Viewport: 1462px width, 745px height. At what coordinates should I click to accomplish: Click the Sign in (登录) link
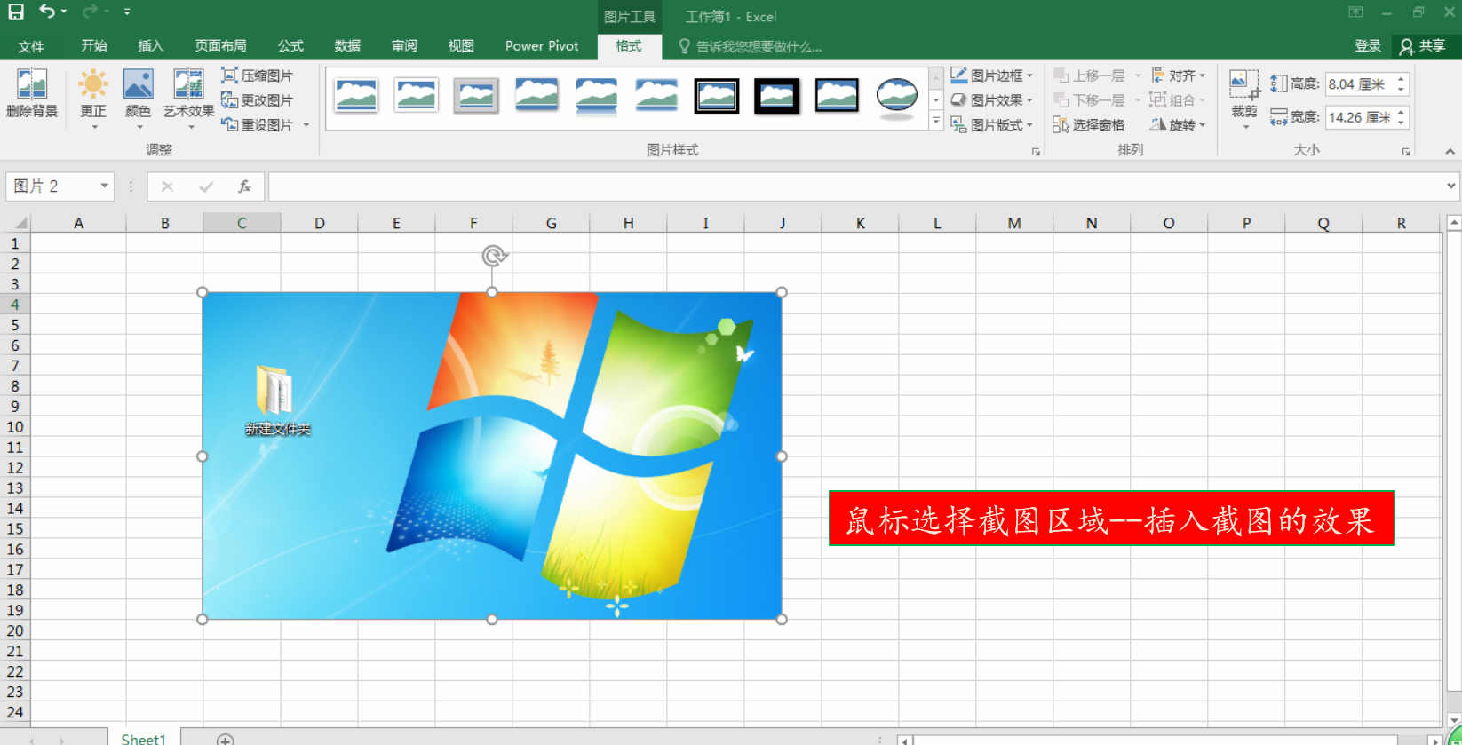pyautogui.click(x=1368, y=46)
